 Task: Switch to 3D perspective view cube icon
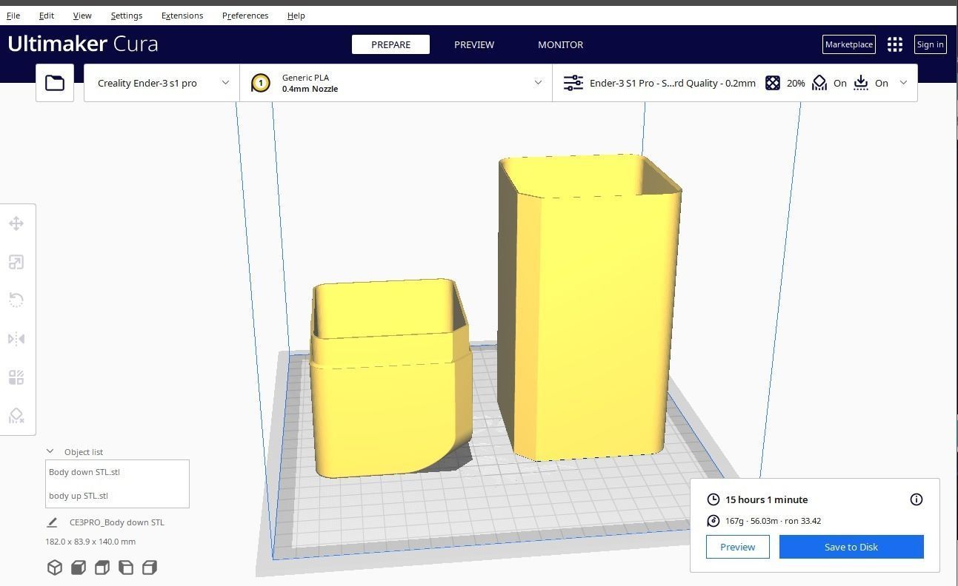tap(55, 568)
